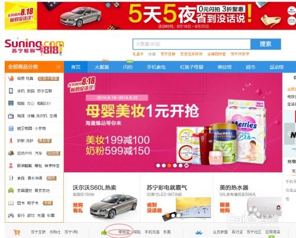Click the orange shopping cart icon
This screenshot has height=238, width=296.
pos(17,233)
